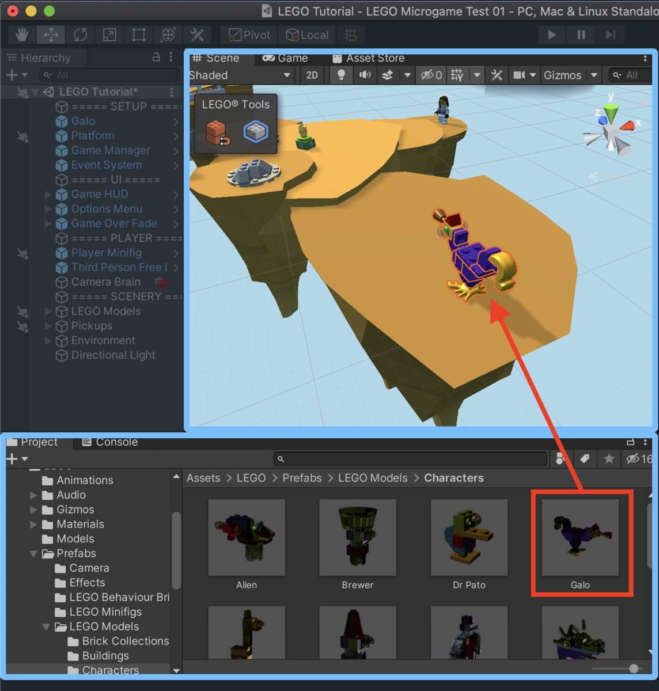The width and height of the screenshot is (659, 691).
Task: Expand Pickups in Hierarchy
Action: (48, 326)
